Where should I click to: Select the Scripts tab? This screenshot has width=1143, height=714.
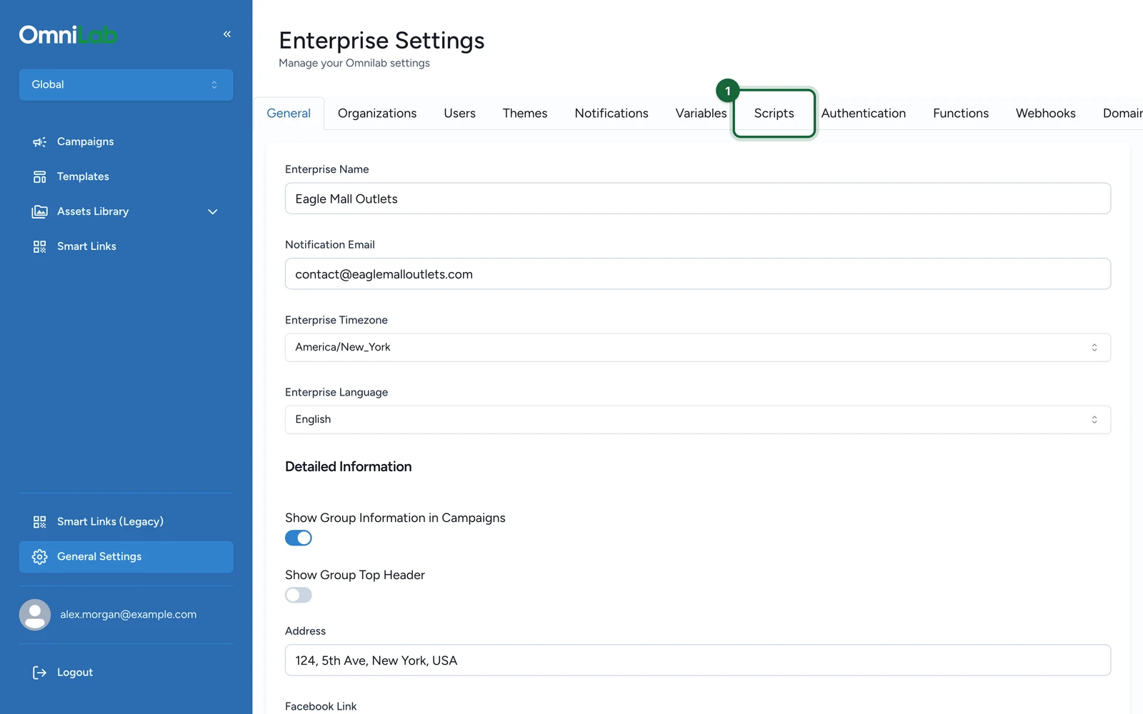tap(774, 114)
